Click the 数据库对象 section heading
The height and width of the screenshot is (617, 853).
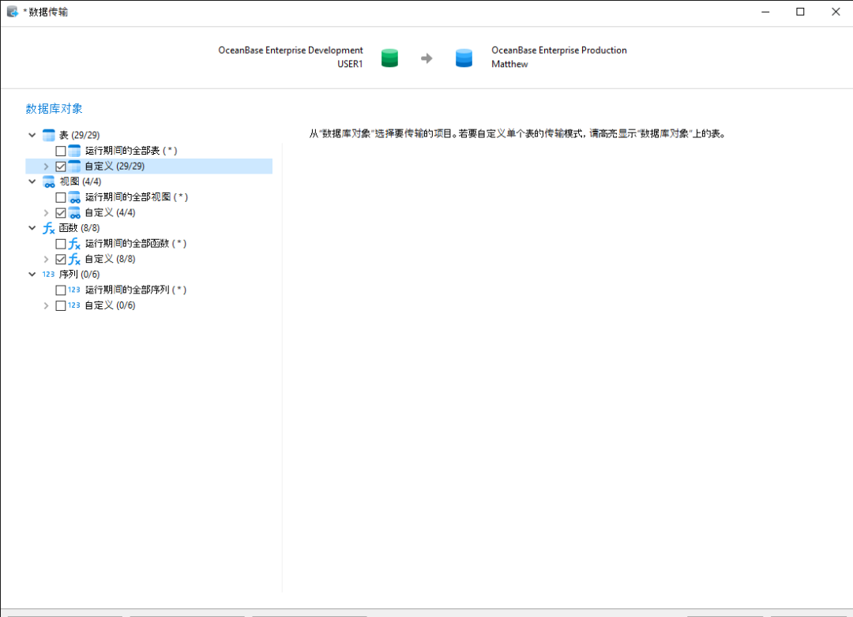coord(54,109)
